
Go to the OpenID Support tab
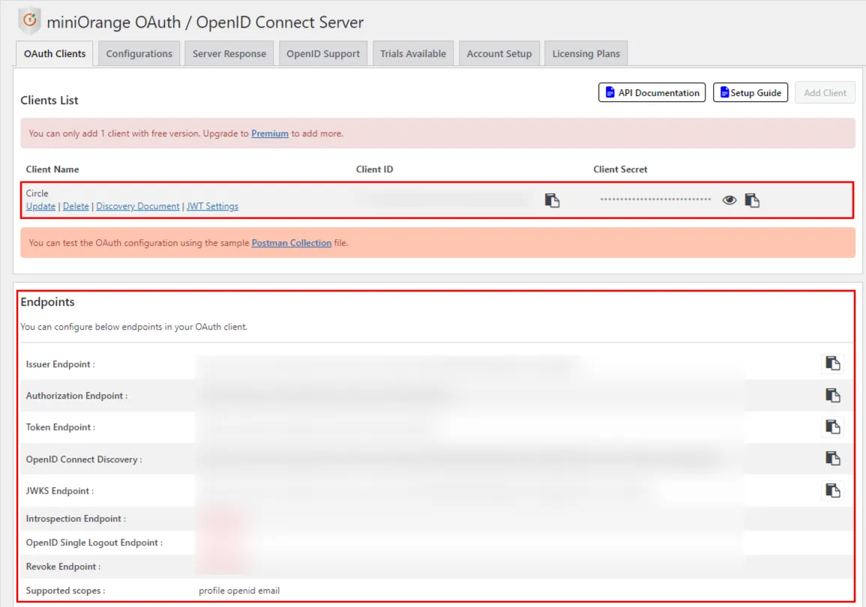[323, 53]
